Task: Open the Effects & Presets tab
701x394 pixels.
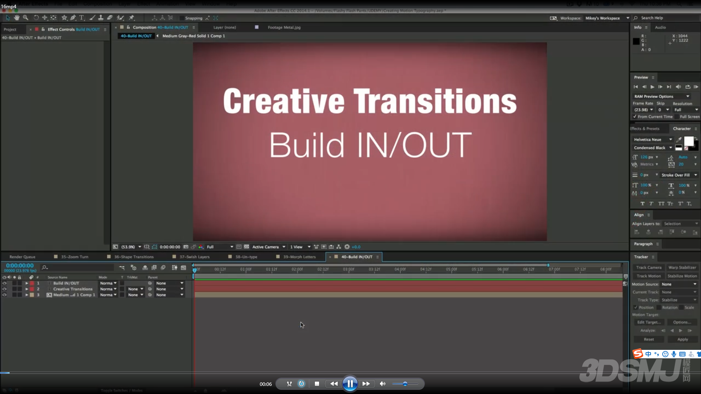Action: point(645,129)
